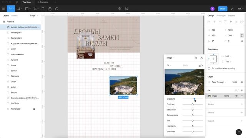The width and height of the screenshot is (246, 138).
Task: Click the user avatar Y
Action: (213, 9)
